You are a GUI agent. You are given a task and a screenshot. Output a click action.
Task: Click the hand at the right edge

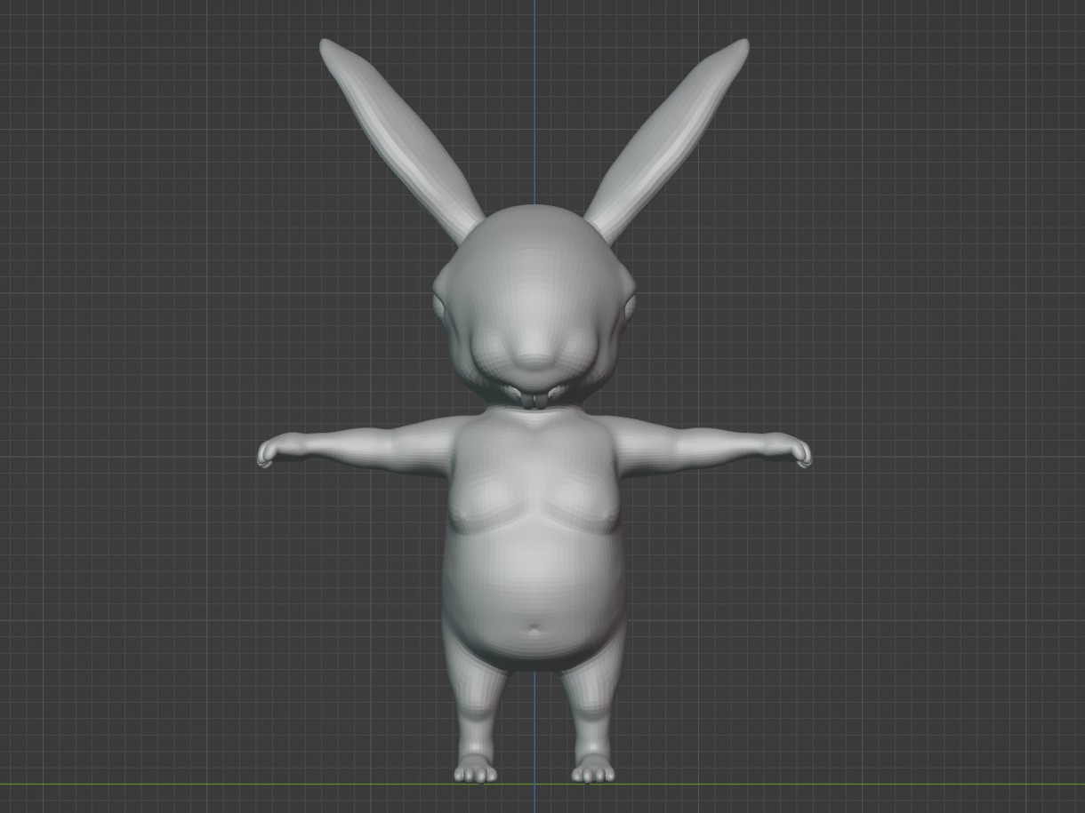[x=800, y=453]
